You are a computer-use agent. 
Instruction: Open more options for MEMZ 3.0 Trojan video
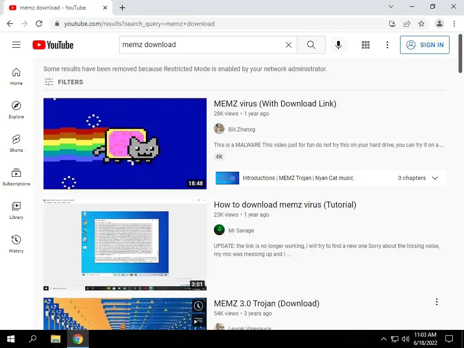coord(436,302)
